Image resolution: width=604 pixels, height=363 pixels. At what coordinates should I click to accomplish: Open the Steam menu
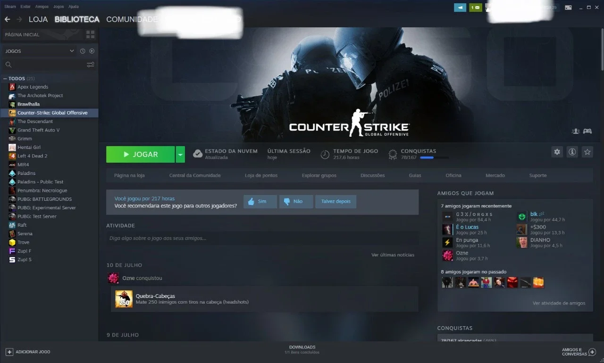click(x=10, y=7)
